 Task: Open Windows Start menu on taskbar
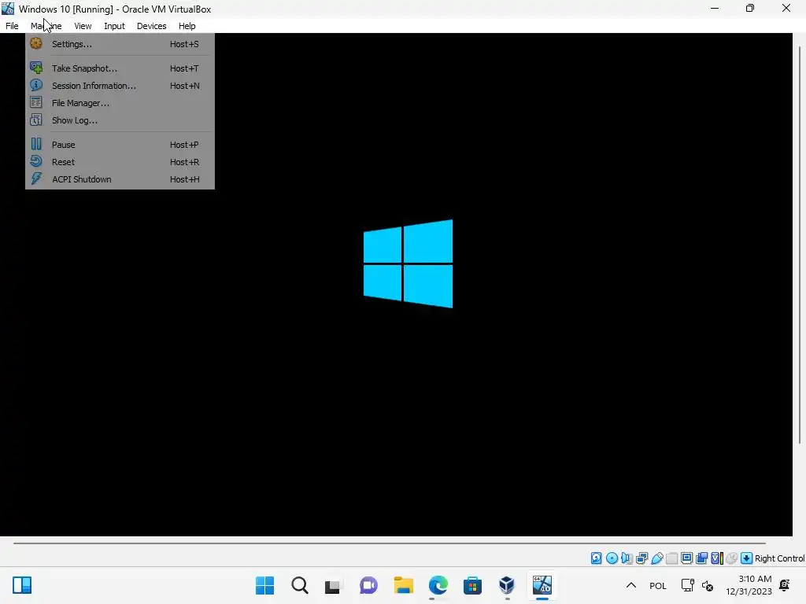[264, 585]
